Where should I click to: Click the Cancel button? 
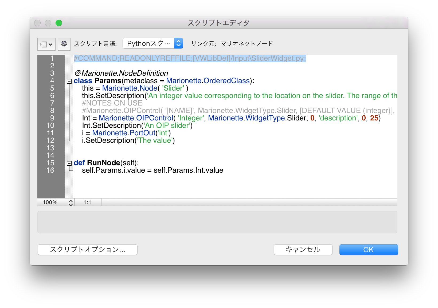(x=303, y=250)
